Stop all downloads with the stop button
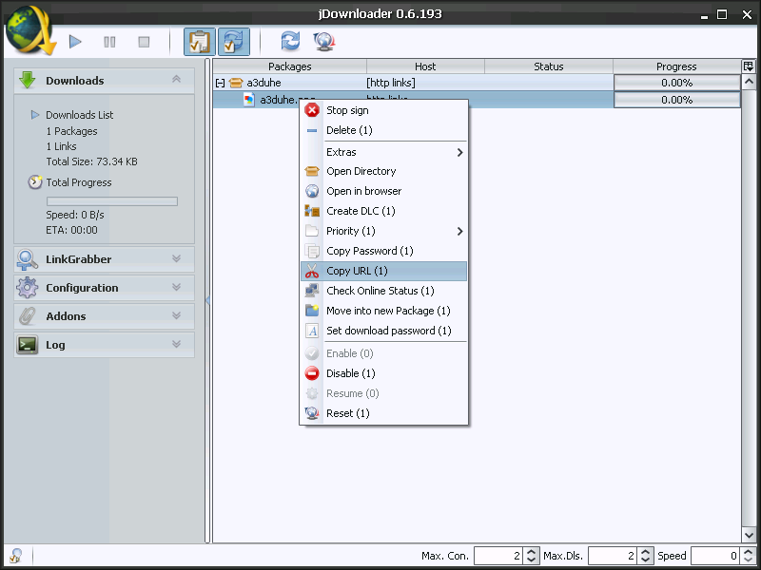The height and width of the screenshot is (570, 761). tap(144, 42)
